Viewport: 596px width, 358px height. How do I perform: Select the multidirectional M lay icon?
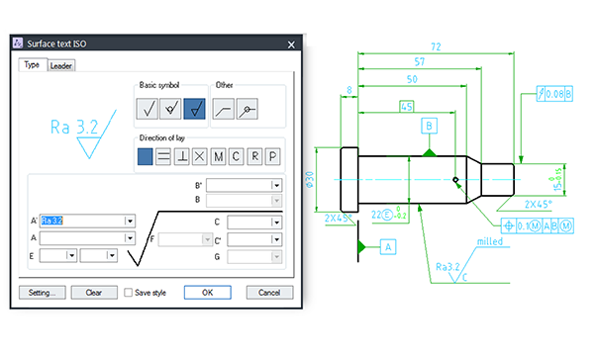218,156
